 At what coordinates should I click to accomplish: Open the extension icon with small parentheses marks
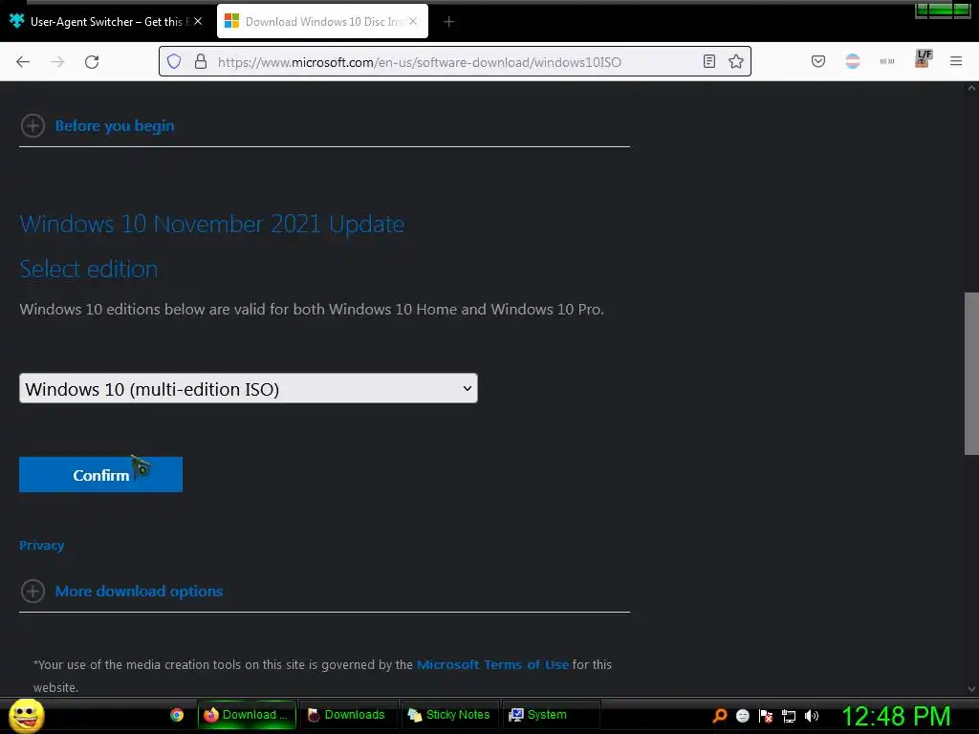[x=887, y=61]
